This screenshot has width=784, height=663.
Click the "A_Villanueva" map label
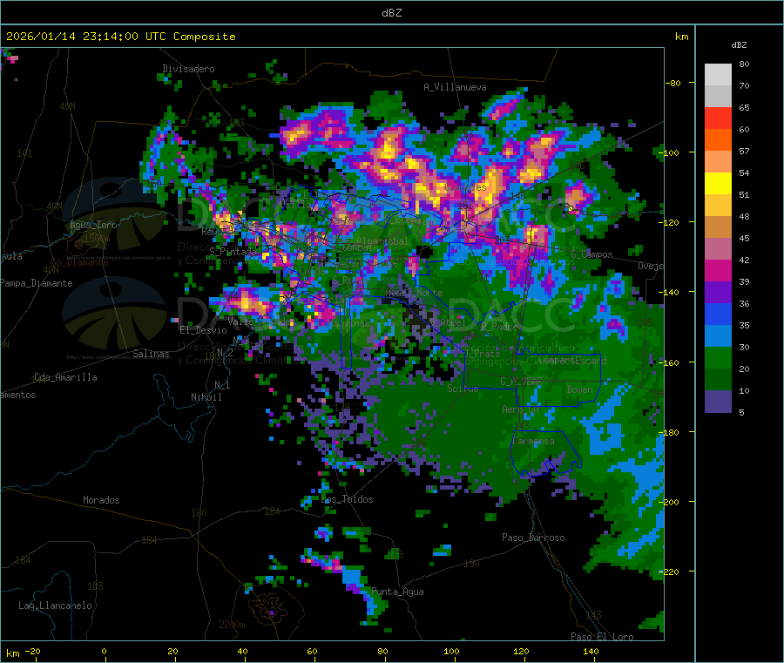pyautogui.click(x=455, y=87)
